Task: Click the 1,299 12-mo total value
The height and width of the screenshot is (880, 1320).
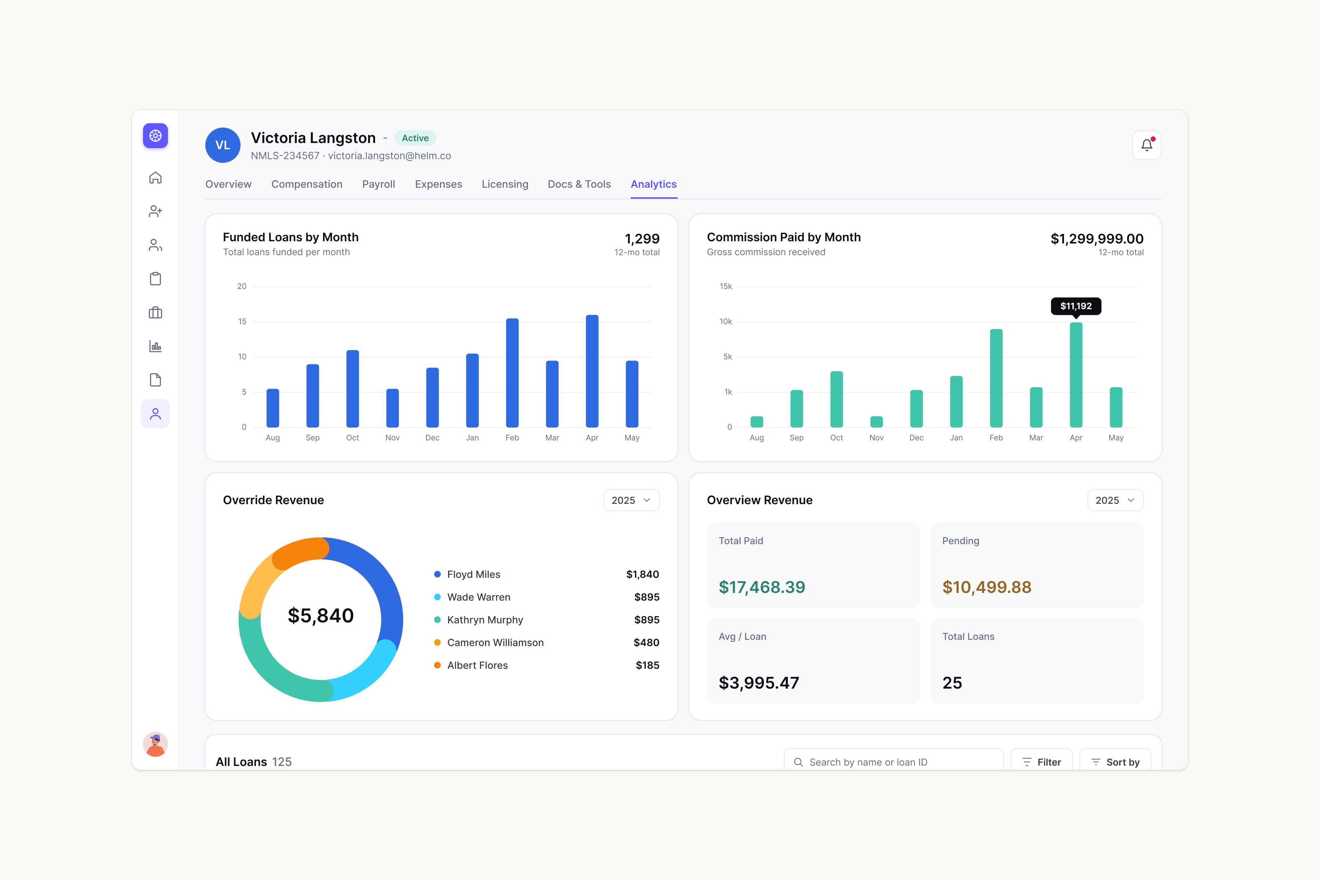Action: click(x=642, y=239)
